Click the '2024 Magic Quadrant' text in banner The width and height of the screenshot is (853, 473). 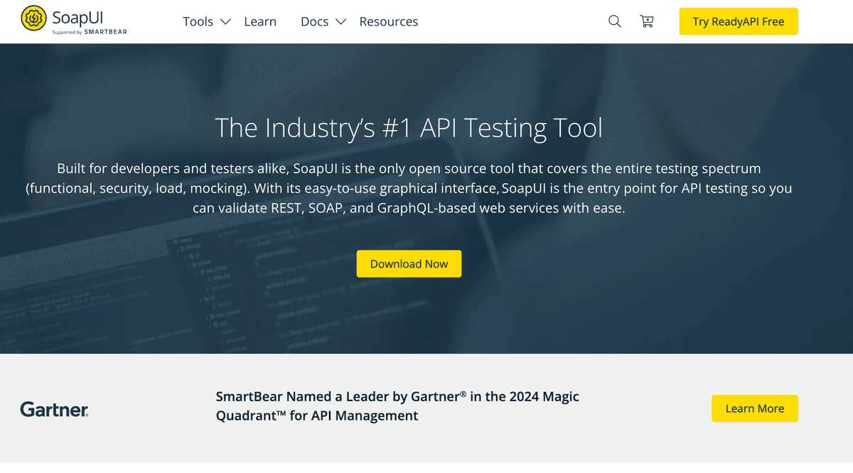pyautogui.click(x=542, y=397)
